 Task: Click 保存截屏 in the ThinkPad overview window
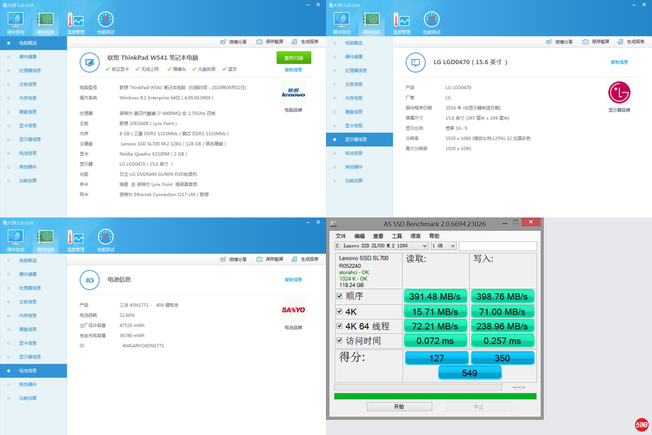click(270, 42)
